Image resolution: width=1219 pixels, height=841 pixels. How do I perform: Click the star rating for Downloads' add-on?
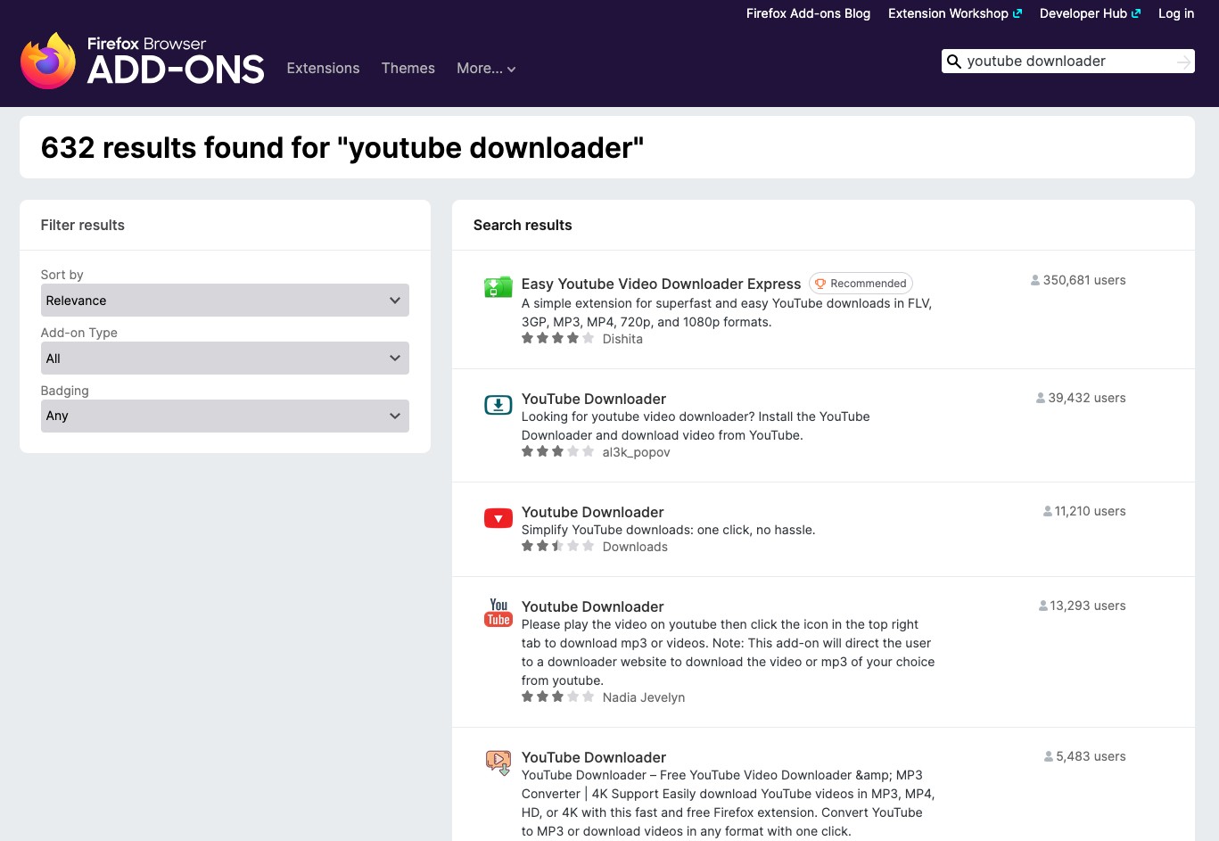click(557, 546)
